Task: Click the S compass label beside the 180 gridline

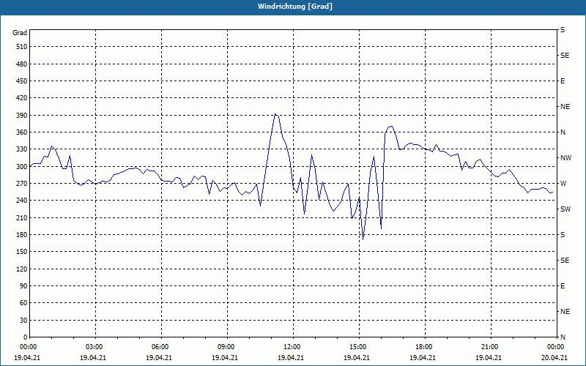Action: pos(563,235)
